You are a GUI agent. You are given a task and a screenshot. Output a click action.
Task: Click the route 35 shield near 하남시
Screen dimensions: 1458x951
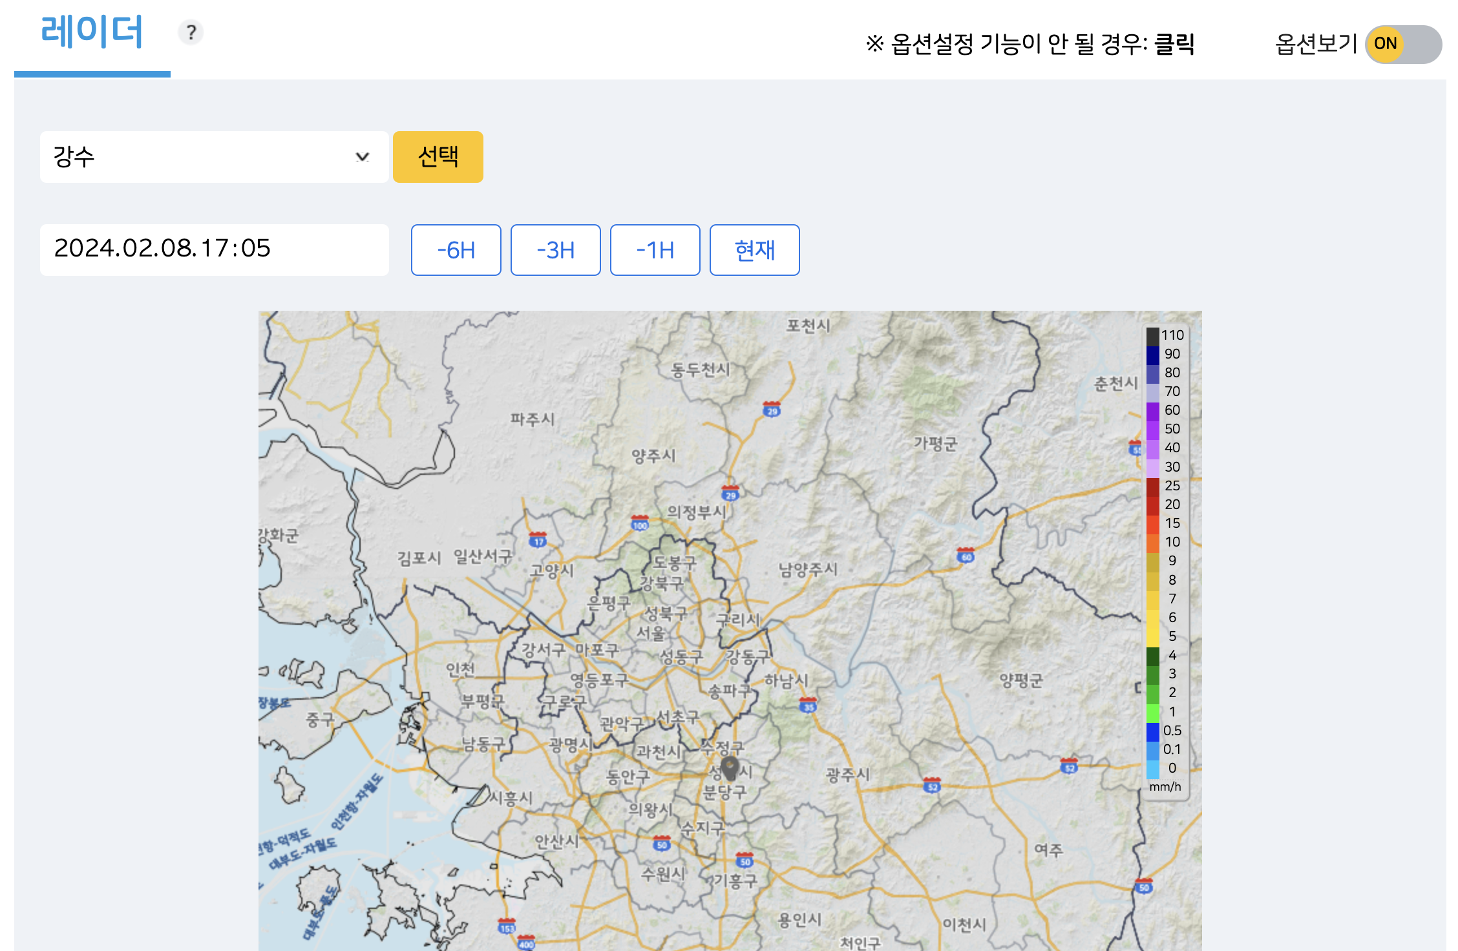[808, 706]
